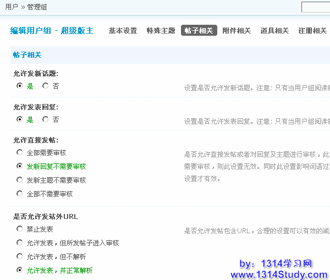330x280 pixels.
Task: Select 是 for 允许发表回复
Action: (x=20, y=119)
